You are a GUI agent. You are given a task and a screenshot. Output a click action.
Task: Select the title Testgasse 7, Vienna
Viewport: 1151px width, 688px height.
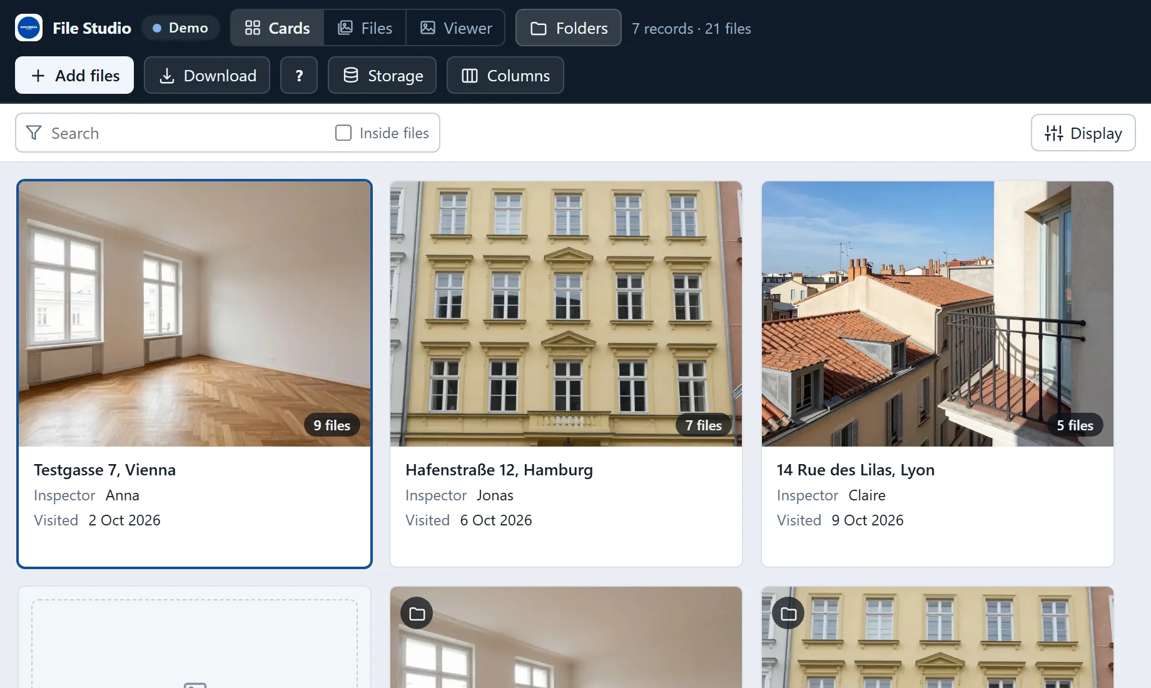point(104,470)
